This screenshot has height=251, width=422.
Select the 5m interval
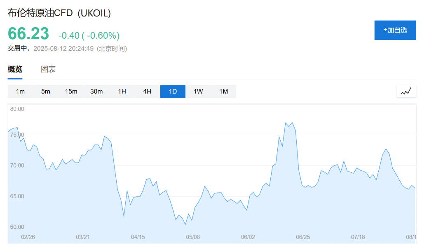pos(46,91)
